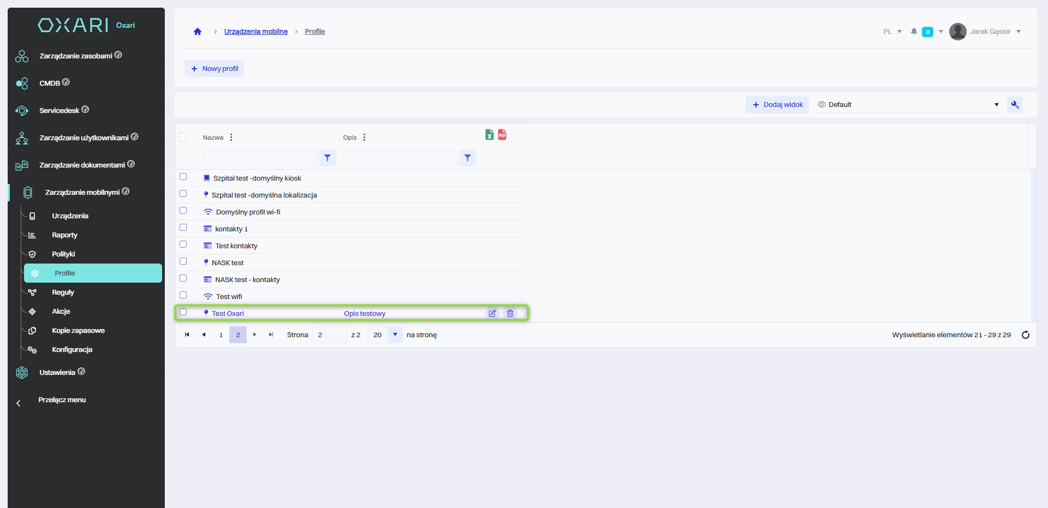
Task: Delete Test Oxari using trash icon
Action: pos(510,313)
